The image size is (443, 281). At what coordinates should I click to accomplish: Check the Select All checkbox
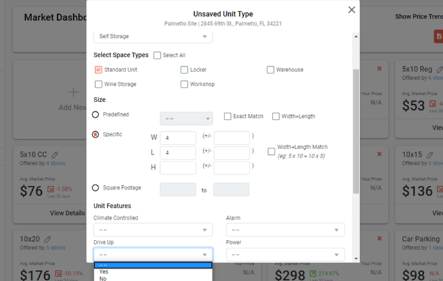click(x=157, y=55)
